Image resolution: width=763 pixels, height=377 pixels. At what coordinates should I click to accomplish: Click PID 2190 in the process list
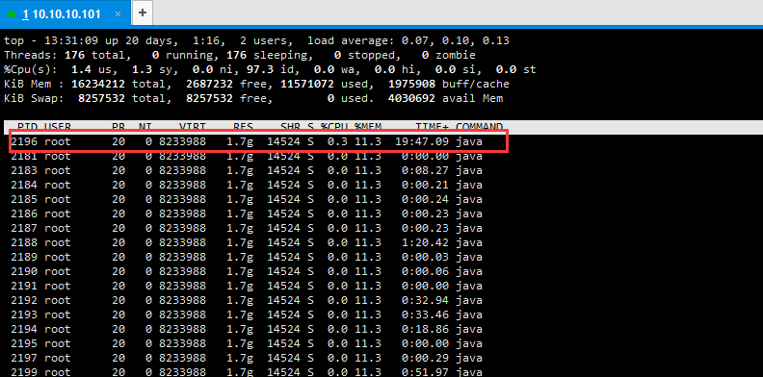click(24, 271)
